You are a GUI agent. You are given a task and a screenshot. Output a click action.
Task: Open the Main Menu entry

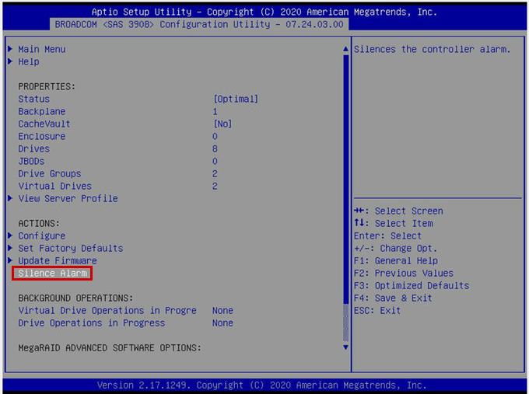[x=41, y=49]
